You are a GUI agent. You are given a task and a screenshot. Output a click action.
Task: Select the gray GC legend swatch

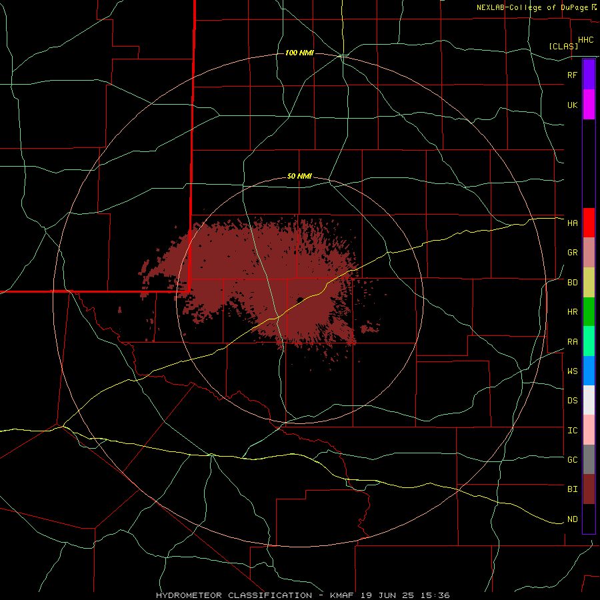589,459
